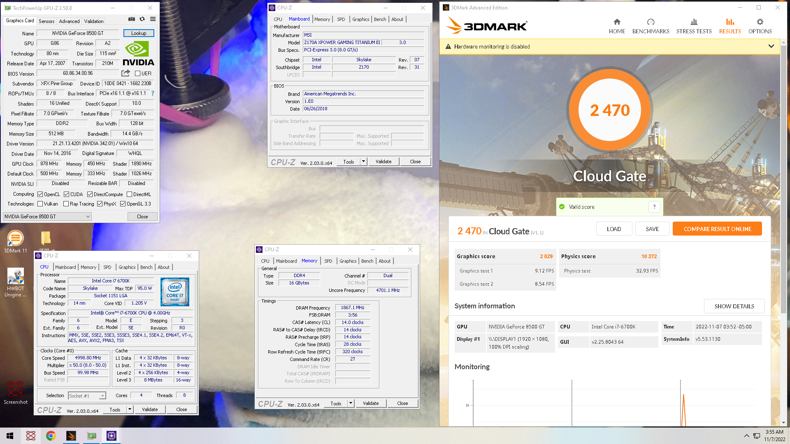The image size is (790, 444).
Task: Click the GPU Name field in GPU-Z
Action: coord(78,33)
